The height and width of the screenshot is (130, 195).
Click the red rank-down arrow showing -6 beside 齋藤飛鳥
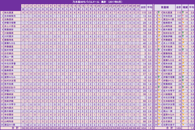(159, 53)
